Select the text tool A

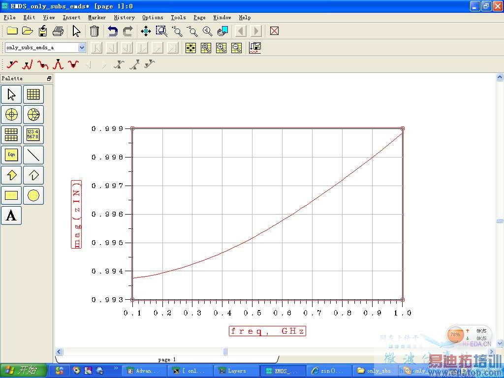11,216
